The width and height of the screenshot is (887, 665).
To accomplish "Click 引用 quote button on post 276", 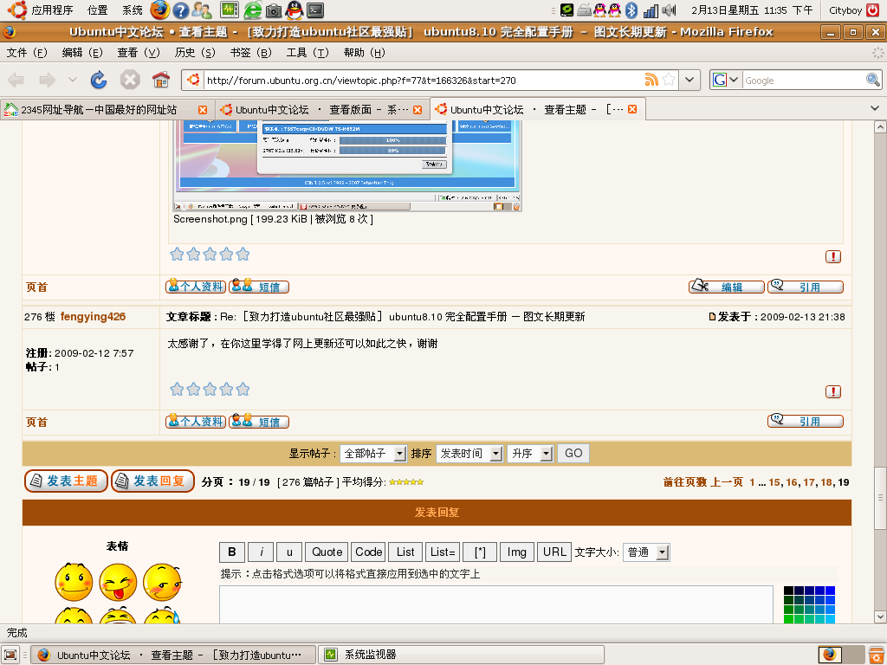I will tap(805, 421).
